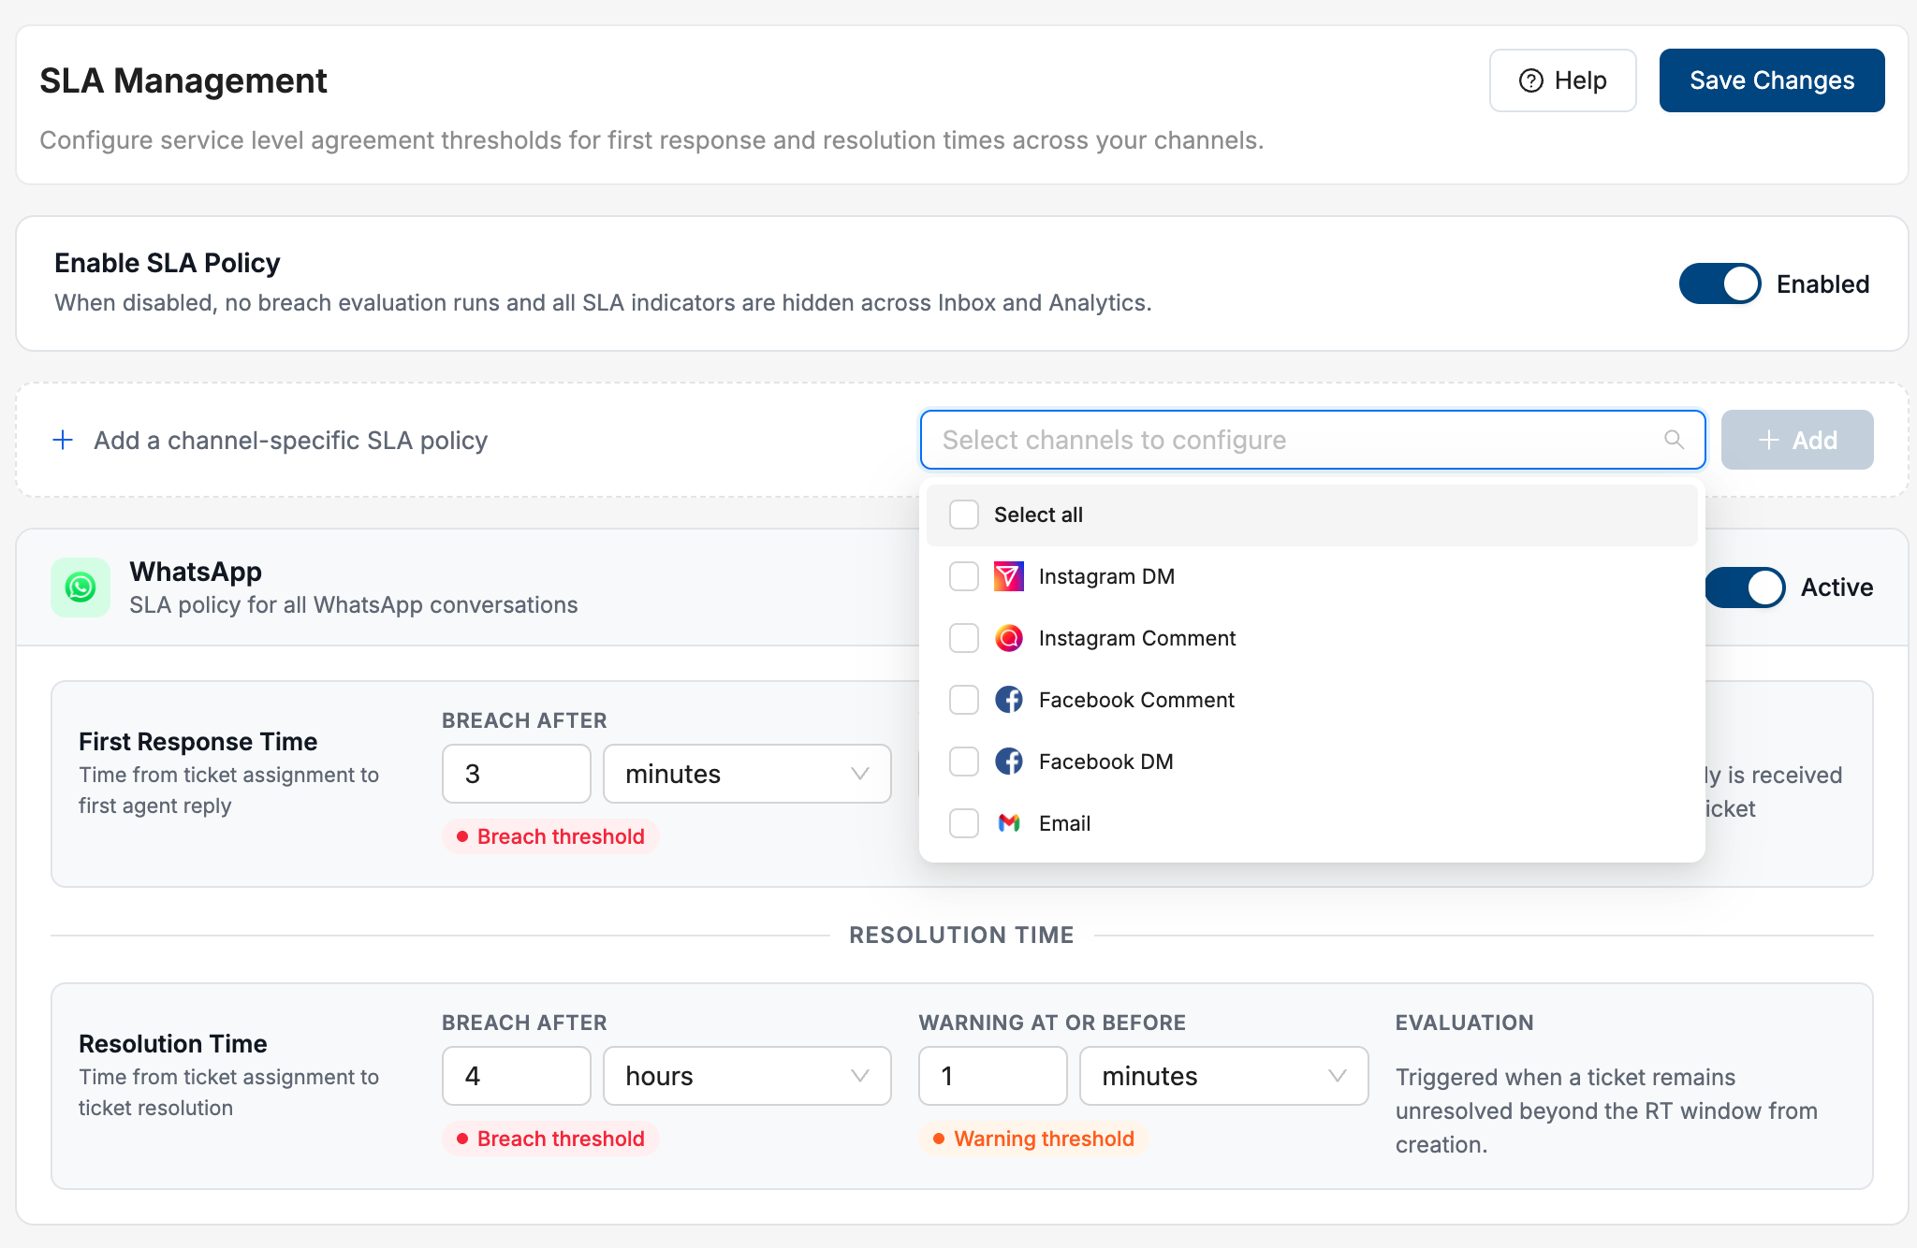Click the Email Gmail icon
The height and width of the screenshot is (1248, 1917).
tap(1008, 823)
